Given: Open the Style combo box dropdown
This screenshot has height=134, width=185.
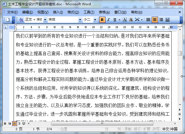Looking at the screenshot, I should (45, 19).
